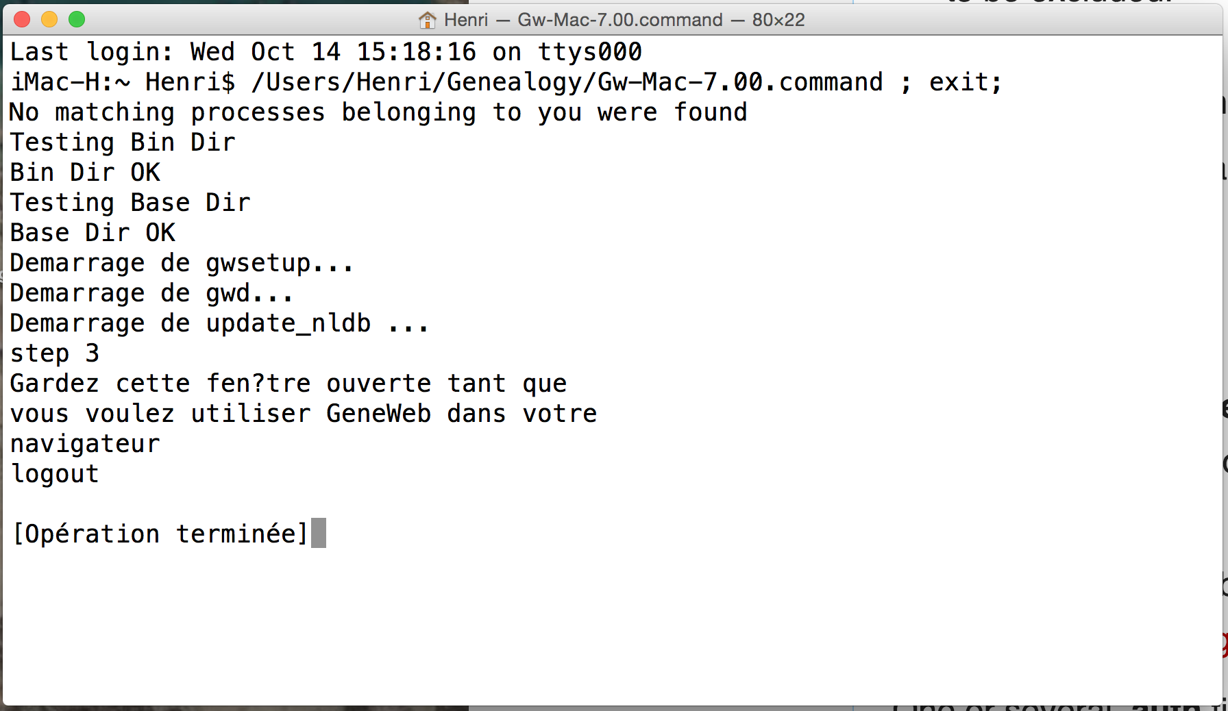Click the 'Last login' line

tap(326, 52)
